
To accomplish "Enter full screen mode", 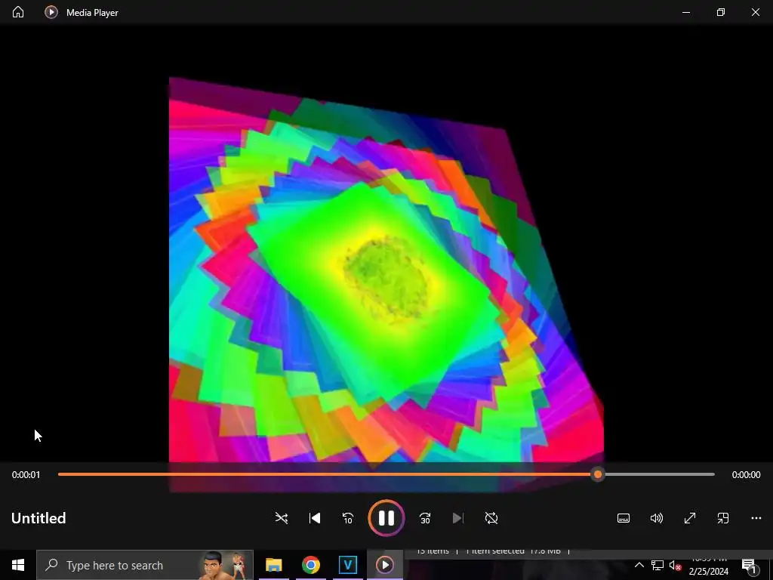I will 690,518.
